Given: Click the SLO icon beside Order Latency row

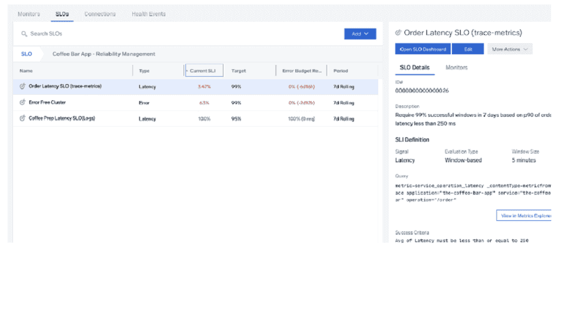Looking at the screenshot, I should [x=22, y=86].
